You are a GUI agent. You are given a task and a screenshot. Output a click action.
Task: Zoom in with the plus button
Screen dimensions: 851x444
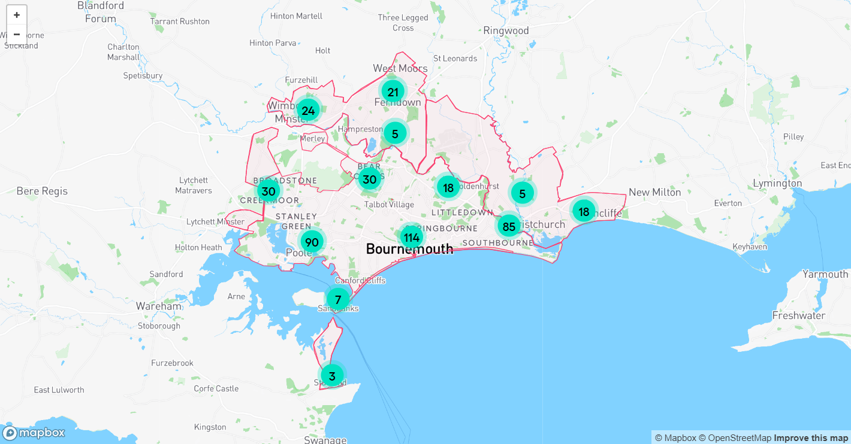click(17, 15)
